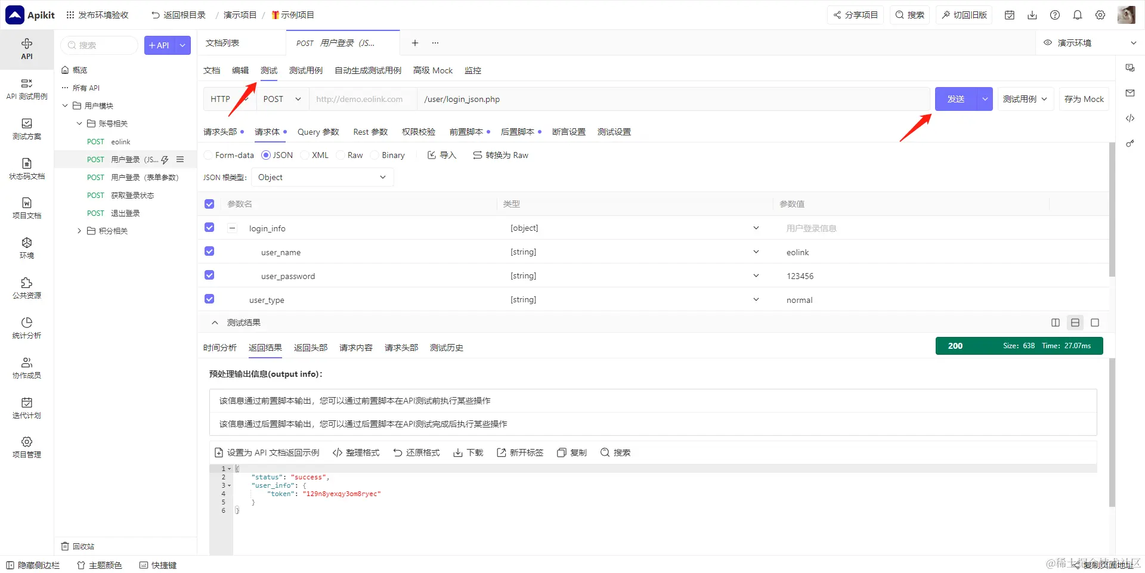Open the 测试用例 dropdown button
This screenshot has height=573, width=1145.
click(1025, 99)
